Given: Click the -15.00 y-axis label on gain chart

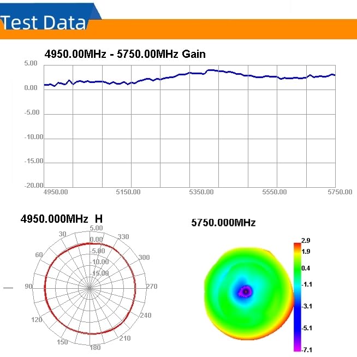Looking at the screenshot, I should click(x=33, y=161).
